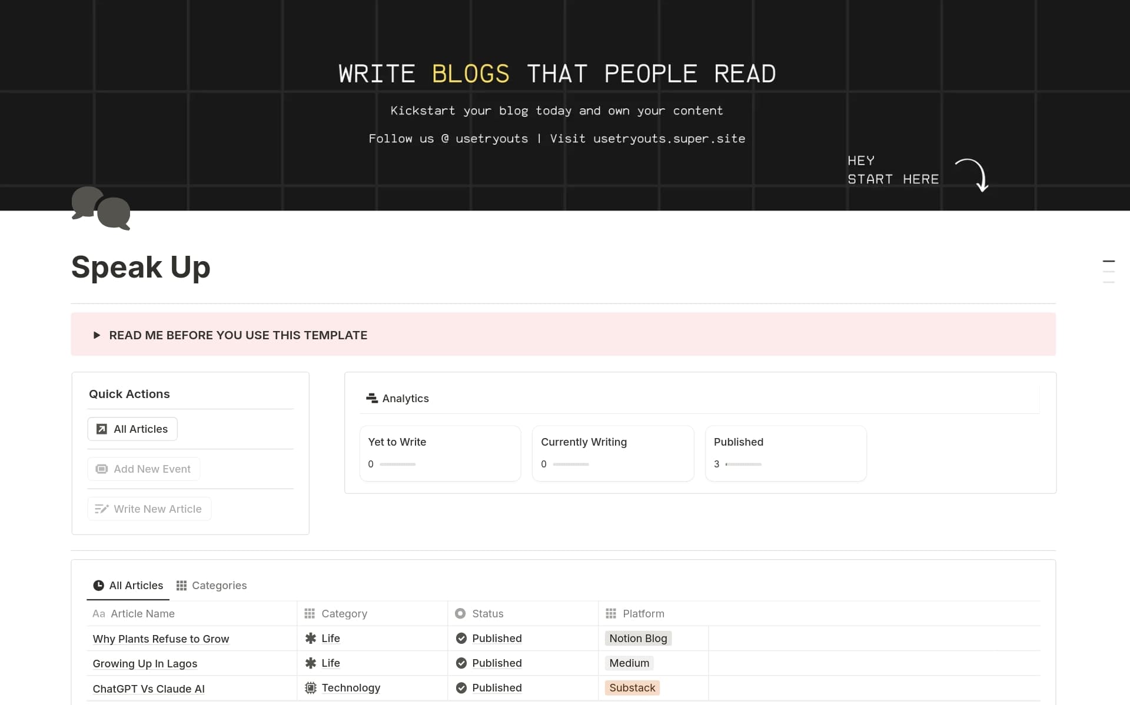Click the grid icon on the Category column
Image resolution: width=1130 pixels, height=705 pixels.
[310, 613]
